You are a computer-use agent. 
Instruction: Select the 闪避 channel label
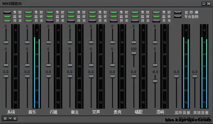click(x=54, y=112)
